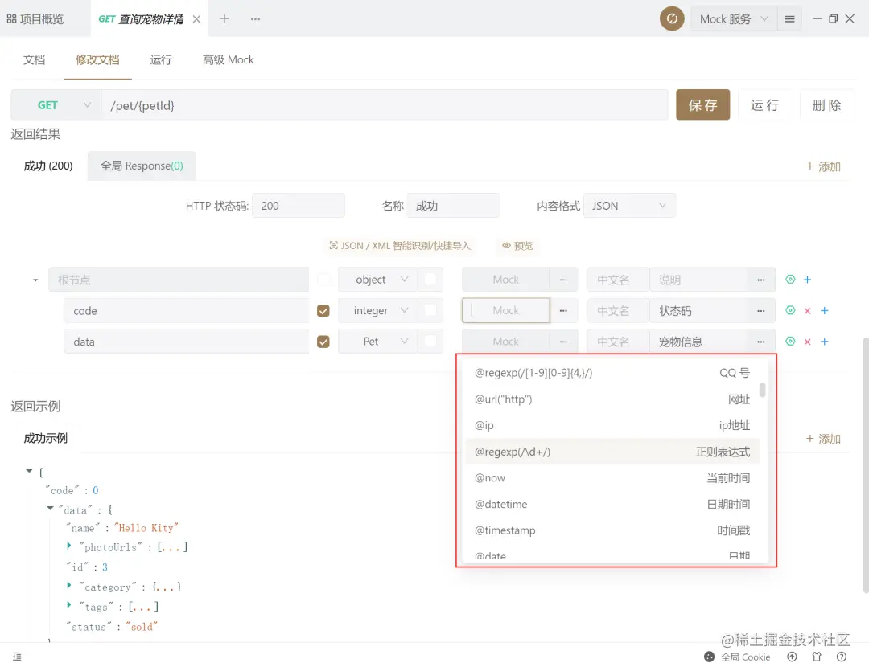Switch to the 文档 tab
Viewport: 869px width, 667px height.
tap(34, 59)
